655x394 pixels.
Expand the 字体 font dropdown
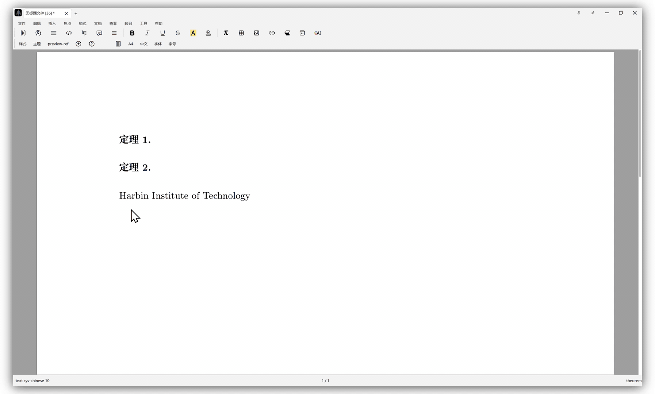point(158,44)
